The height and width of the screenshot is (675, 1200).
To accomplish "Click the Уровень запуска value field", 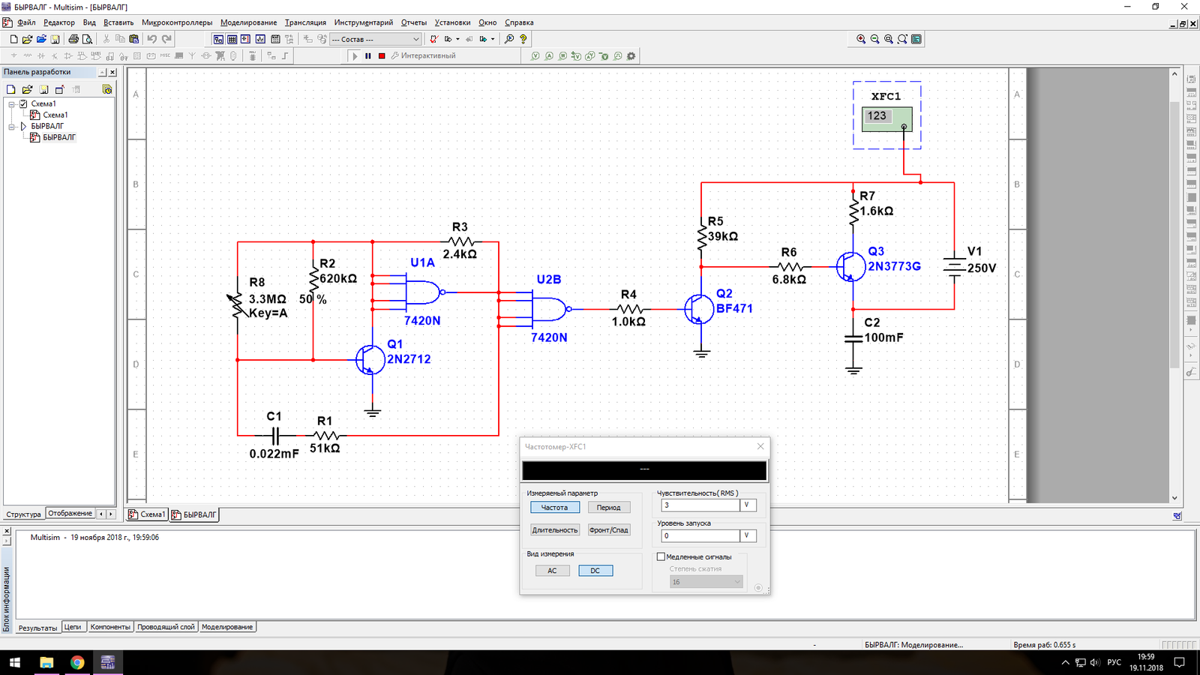I will tap(700, 536).
